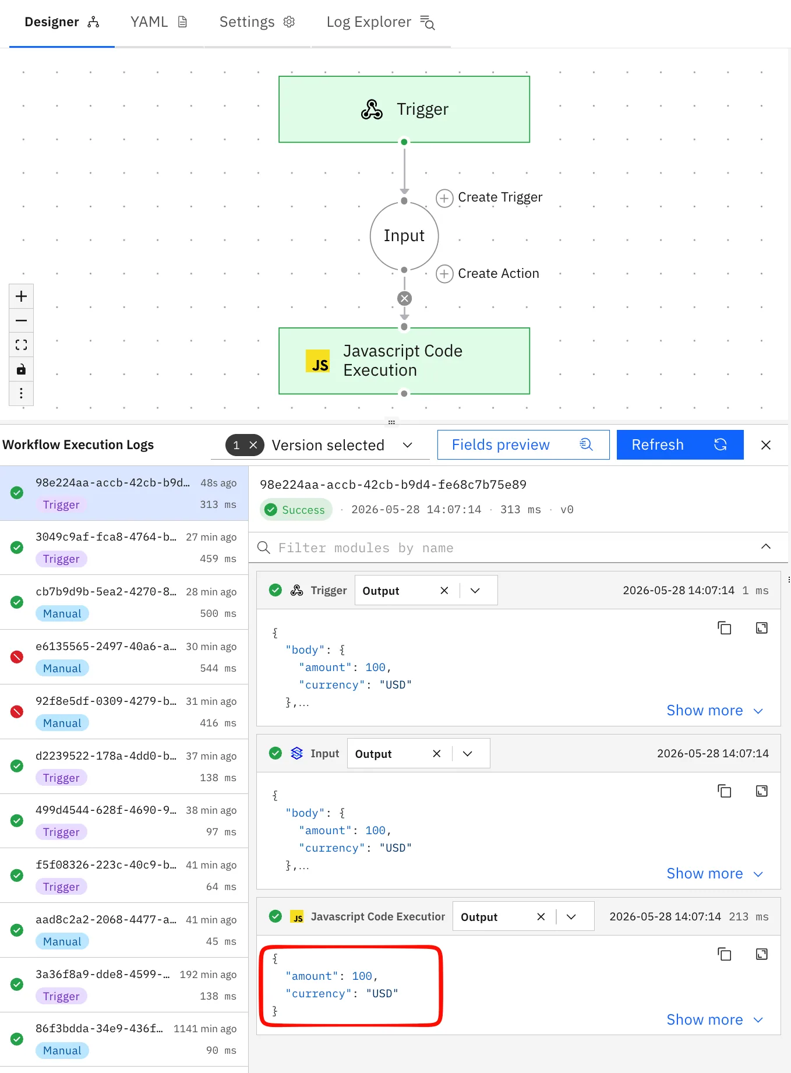
Task: Click red failed icon of e6135565 entry
Action: coord(17,657)
